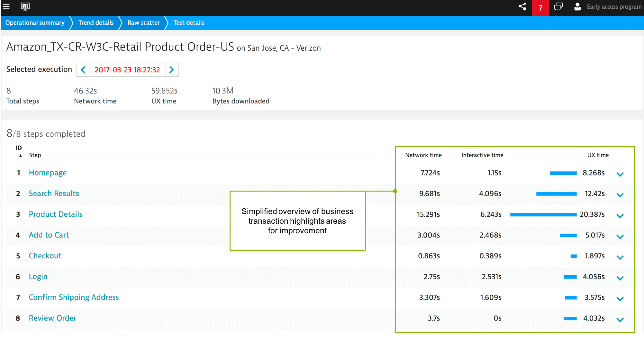The height and width of the screenshot is (361, 644).
Task: Open the red notifications badge showing 7
Action: [x=540, y=8]
